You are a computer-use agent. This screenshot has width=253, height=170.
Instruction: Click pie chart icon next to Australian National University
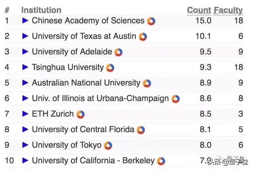tap(147, 83)
